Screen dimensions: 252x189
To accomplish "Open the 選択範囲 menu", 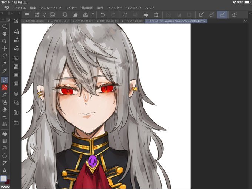I will pos(87,8).
